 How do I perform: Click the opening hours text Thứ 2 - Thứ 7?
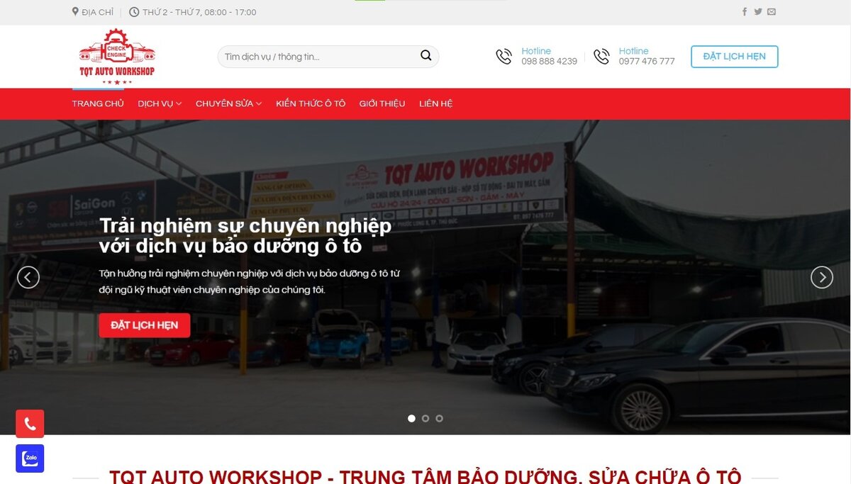pyautogui.click(x=199, y=12)
